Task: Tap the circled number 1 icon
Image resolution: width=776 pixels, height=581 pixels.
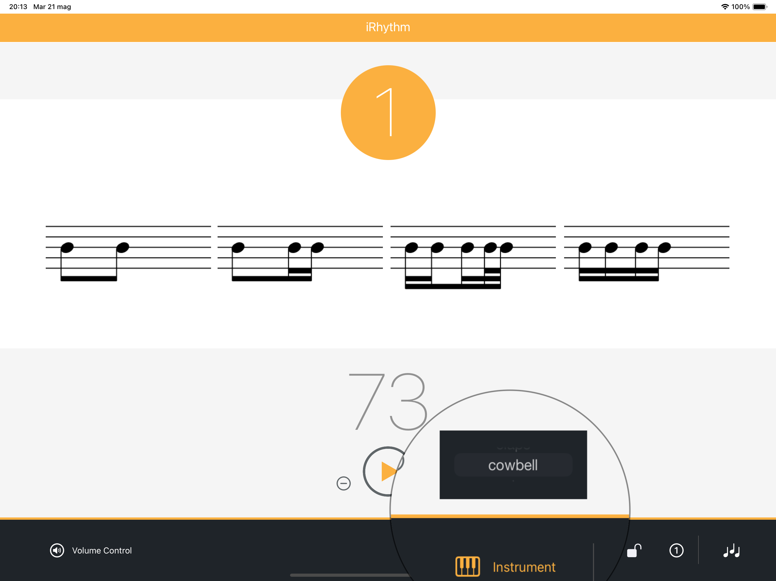Action: pyautogui.click(x=676, y=550)
